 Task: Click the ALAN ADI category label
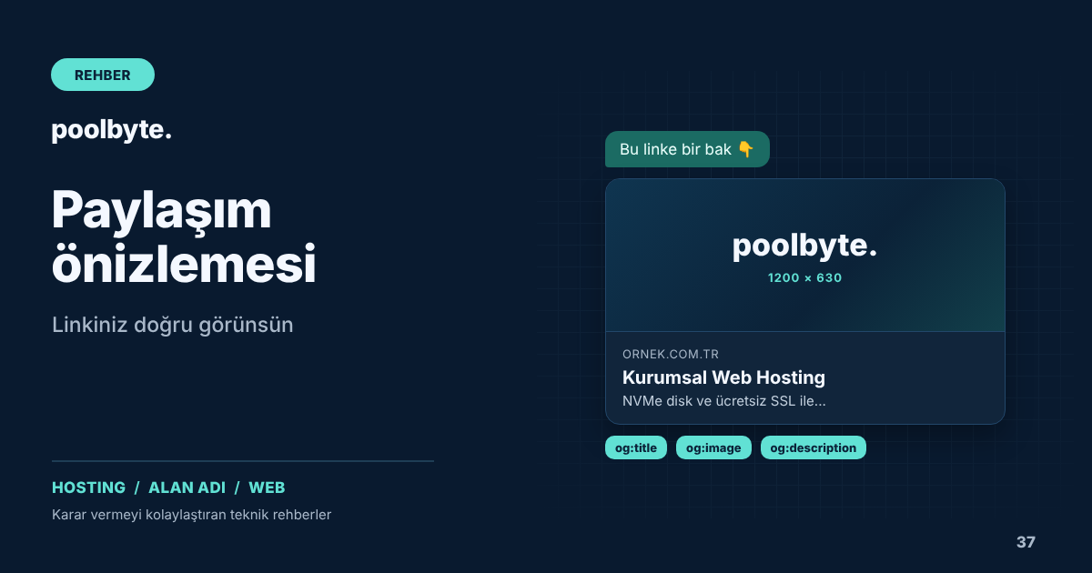point(187,488)
